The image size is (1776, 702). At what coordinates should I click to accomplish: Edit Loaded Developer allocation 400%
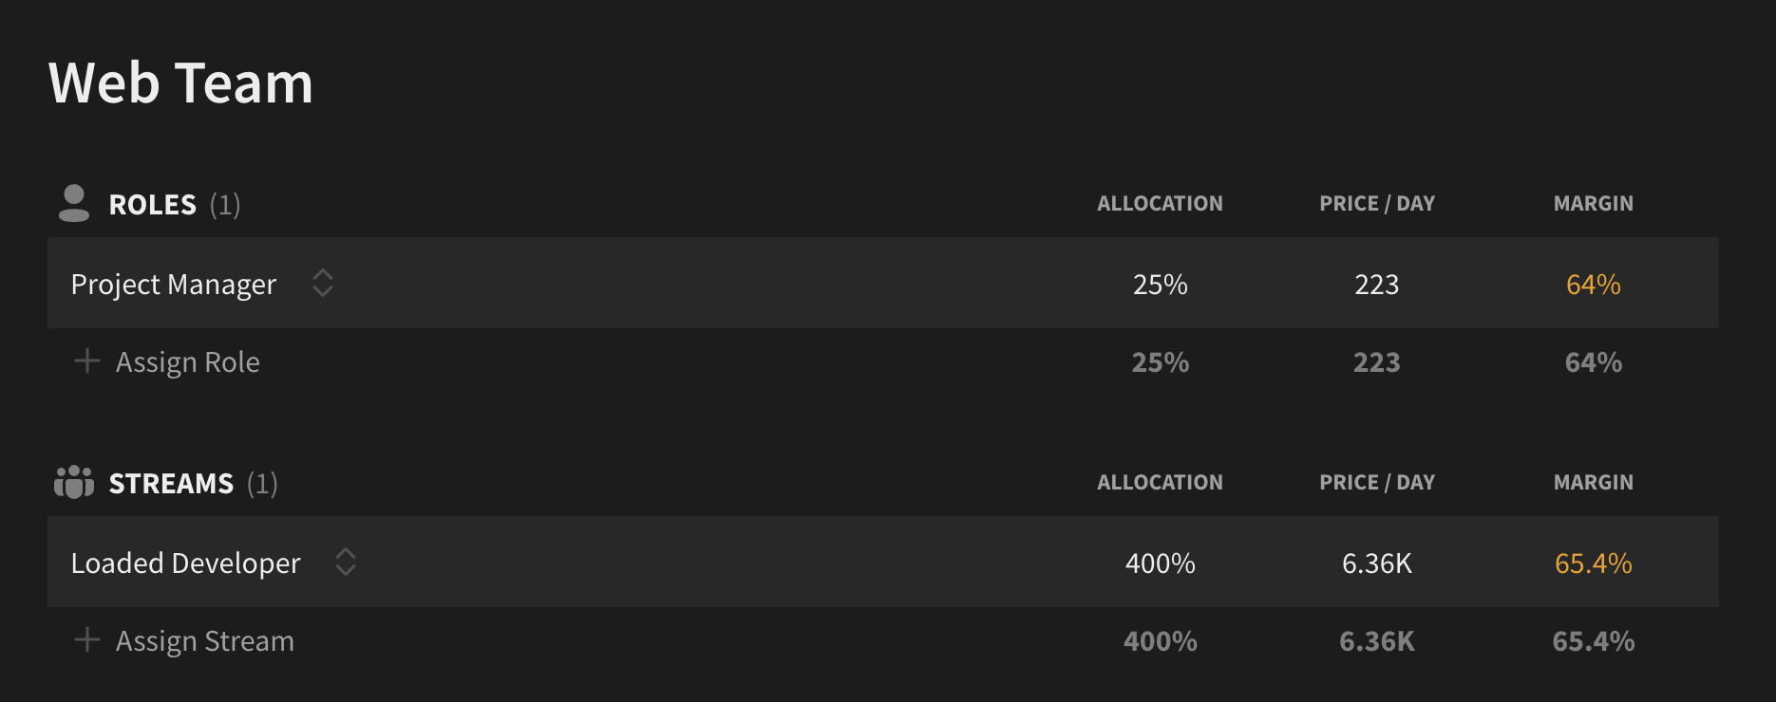pyautogui.click(x=1161, y=563)
